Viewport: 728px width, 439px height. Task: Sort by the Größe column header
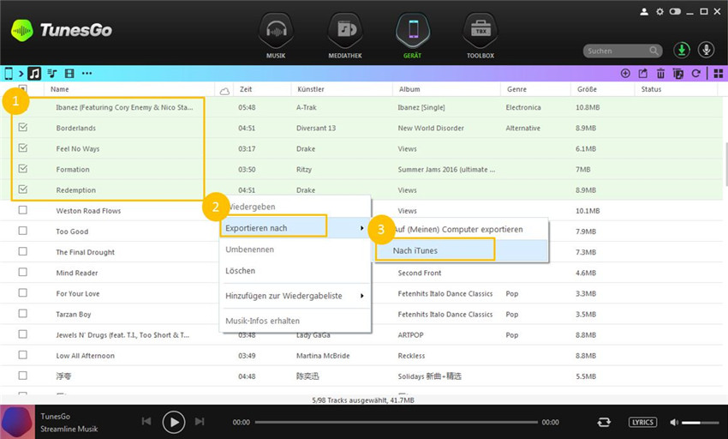click(x=587, y=89)
